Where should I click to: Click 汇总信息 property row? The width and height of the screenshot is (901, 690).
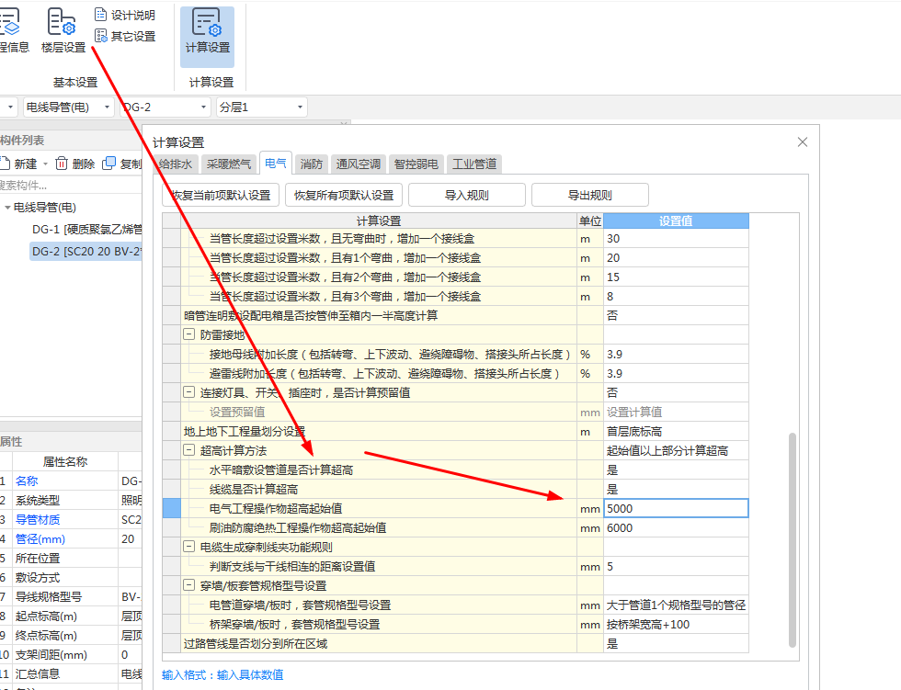coord(71,674)
